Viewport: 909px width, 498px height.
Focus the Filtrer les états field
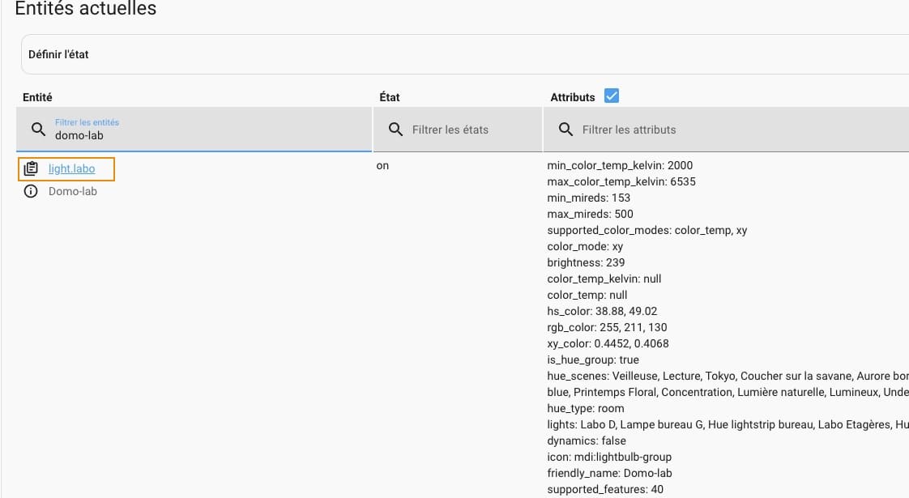[458, 130]
